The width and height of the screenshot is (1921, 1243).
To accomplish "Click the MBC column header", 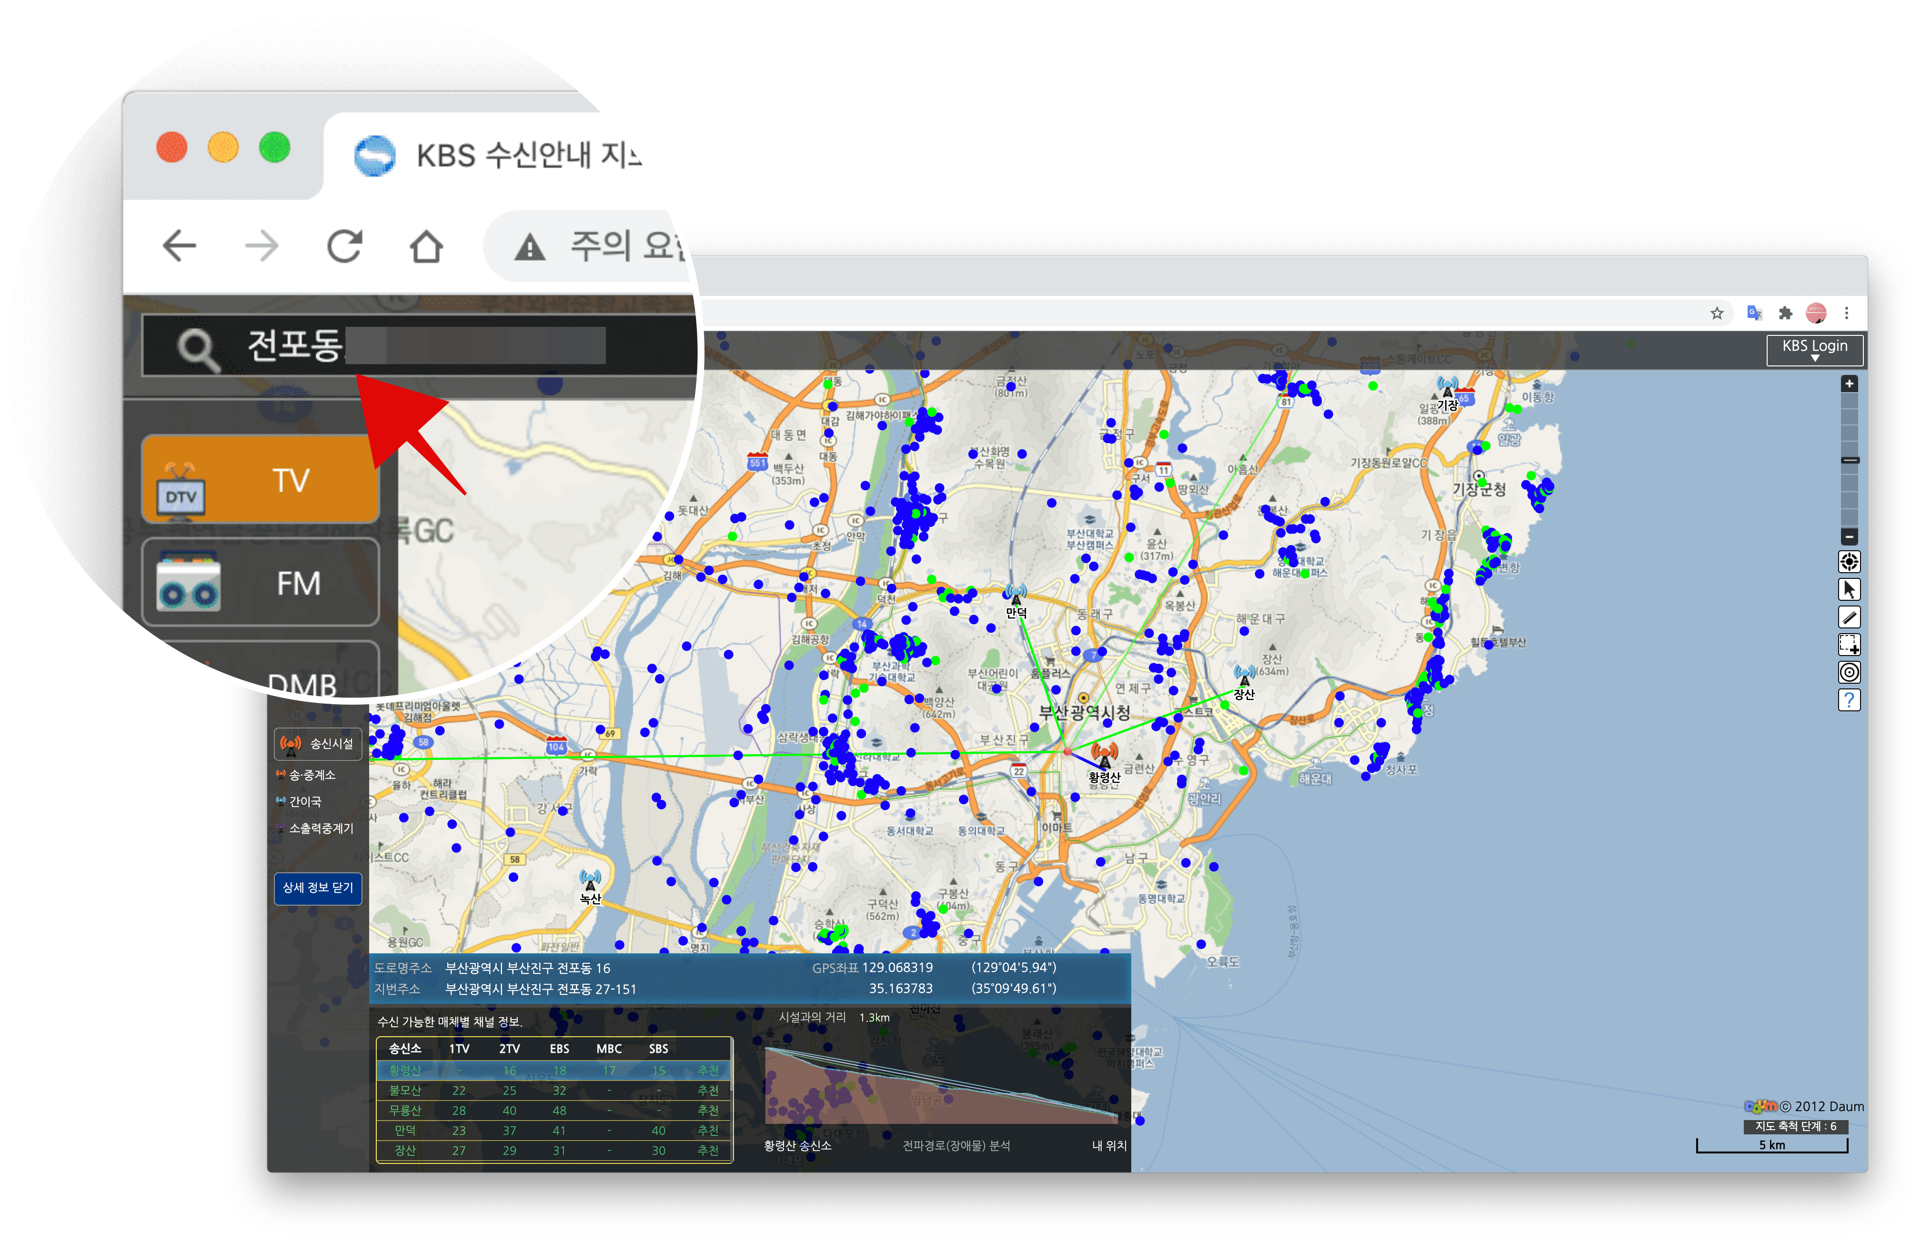I will coord(608,1049).
